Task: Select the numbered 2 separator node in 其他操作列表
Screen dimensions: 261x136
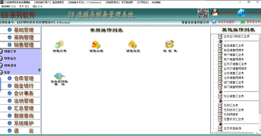Action: [221, 92]
